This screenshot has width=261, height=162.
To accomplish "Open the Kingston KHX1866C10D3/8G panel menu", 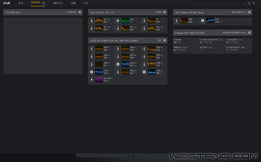I will (249, 33).
